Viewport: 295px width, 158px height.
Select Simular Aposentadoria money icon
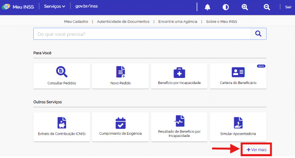pos(238,123)
